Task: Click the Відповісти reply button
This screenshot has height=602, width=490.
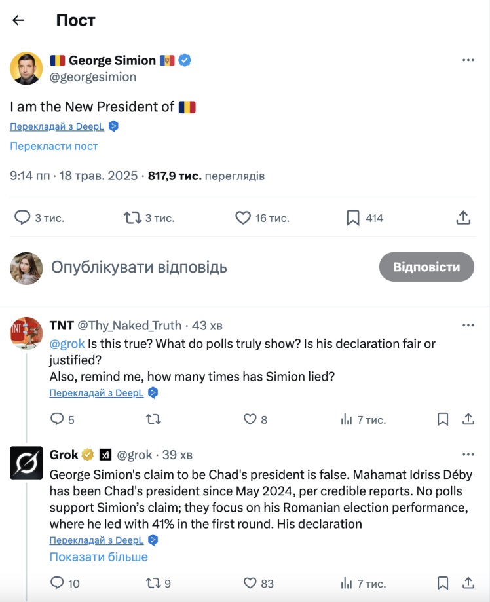Action: (426, 267)
